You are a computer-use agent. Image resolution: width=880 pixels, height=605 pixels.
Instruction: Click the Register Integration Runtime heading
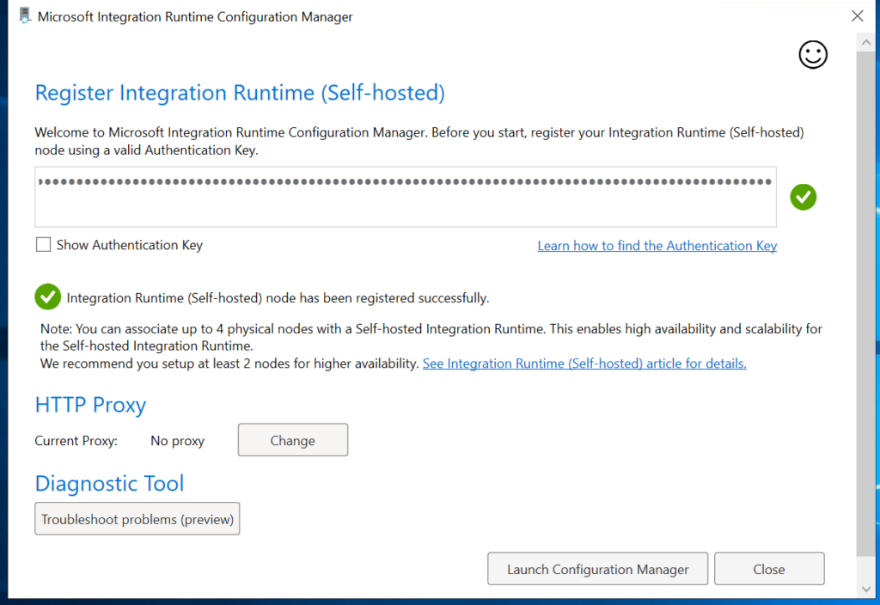coord(240,93)
